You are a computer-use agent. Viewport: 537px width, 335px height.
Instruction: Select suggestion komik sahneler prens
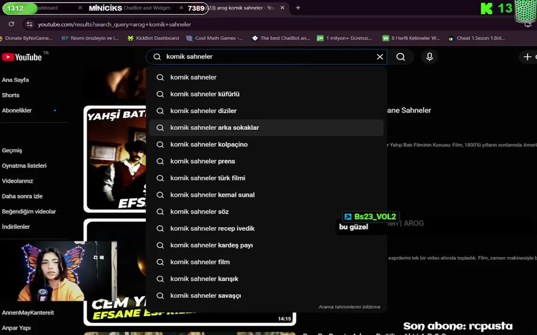266,161
